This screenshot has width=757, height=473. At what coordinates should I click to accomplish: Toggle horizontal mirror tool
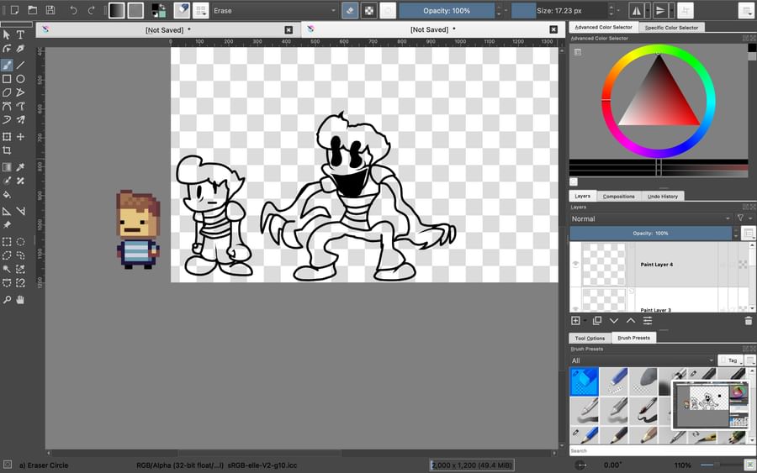coord(637,10)
